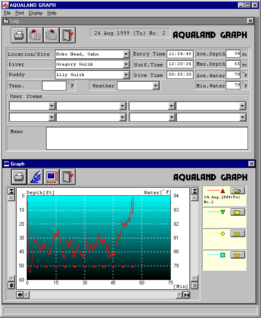
Task: Expand the Weather dropdown
Action: point(155,86)
